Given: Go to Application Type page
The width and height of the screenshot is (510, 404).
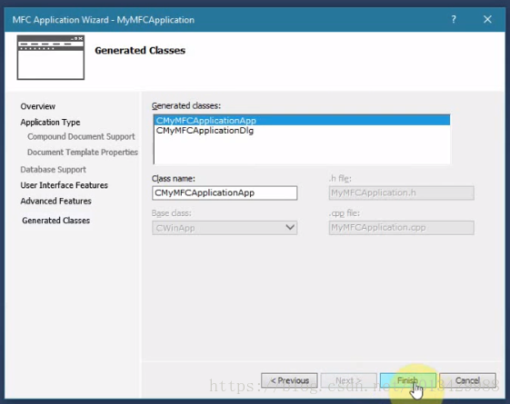Looking at the screenshot, I should pyautogui.click(x=50, y=123).
